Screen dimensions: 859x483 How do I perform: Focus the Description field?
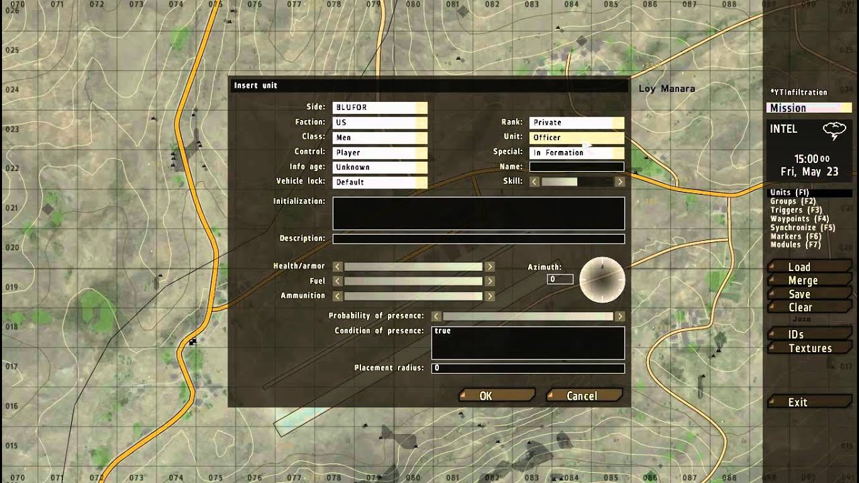tap(478, 239)
